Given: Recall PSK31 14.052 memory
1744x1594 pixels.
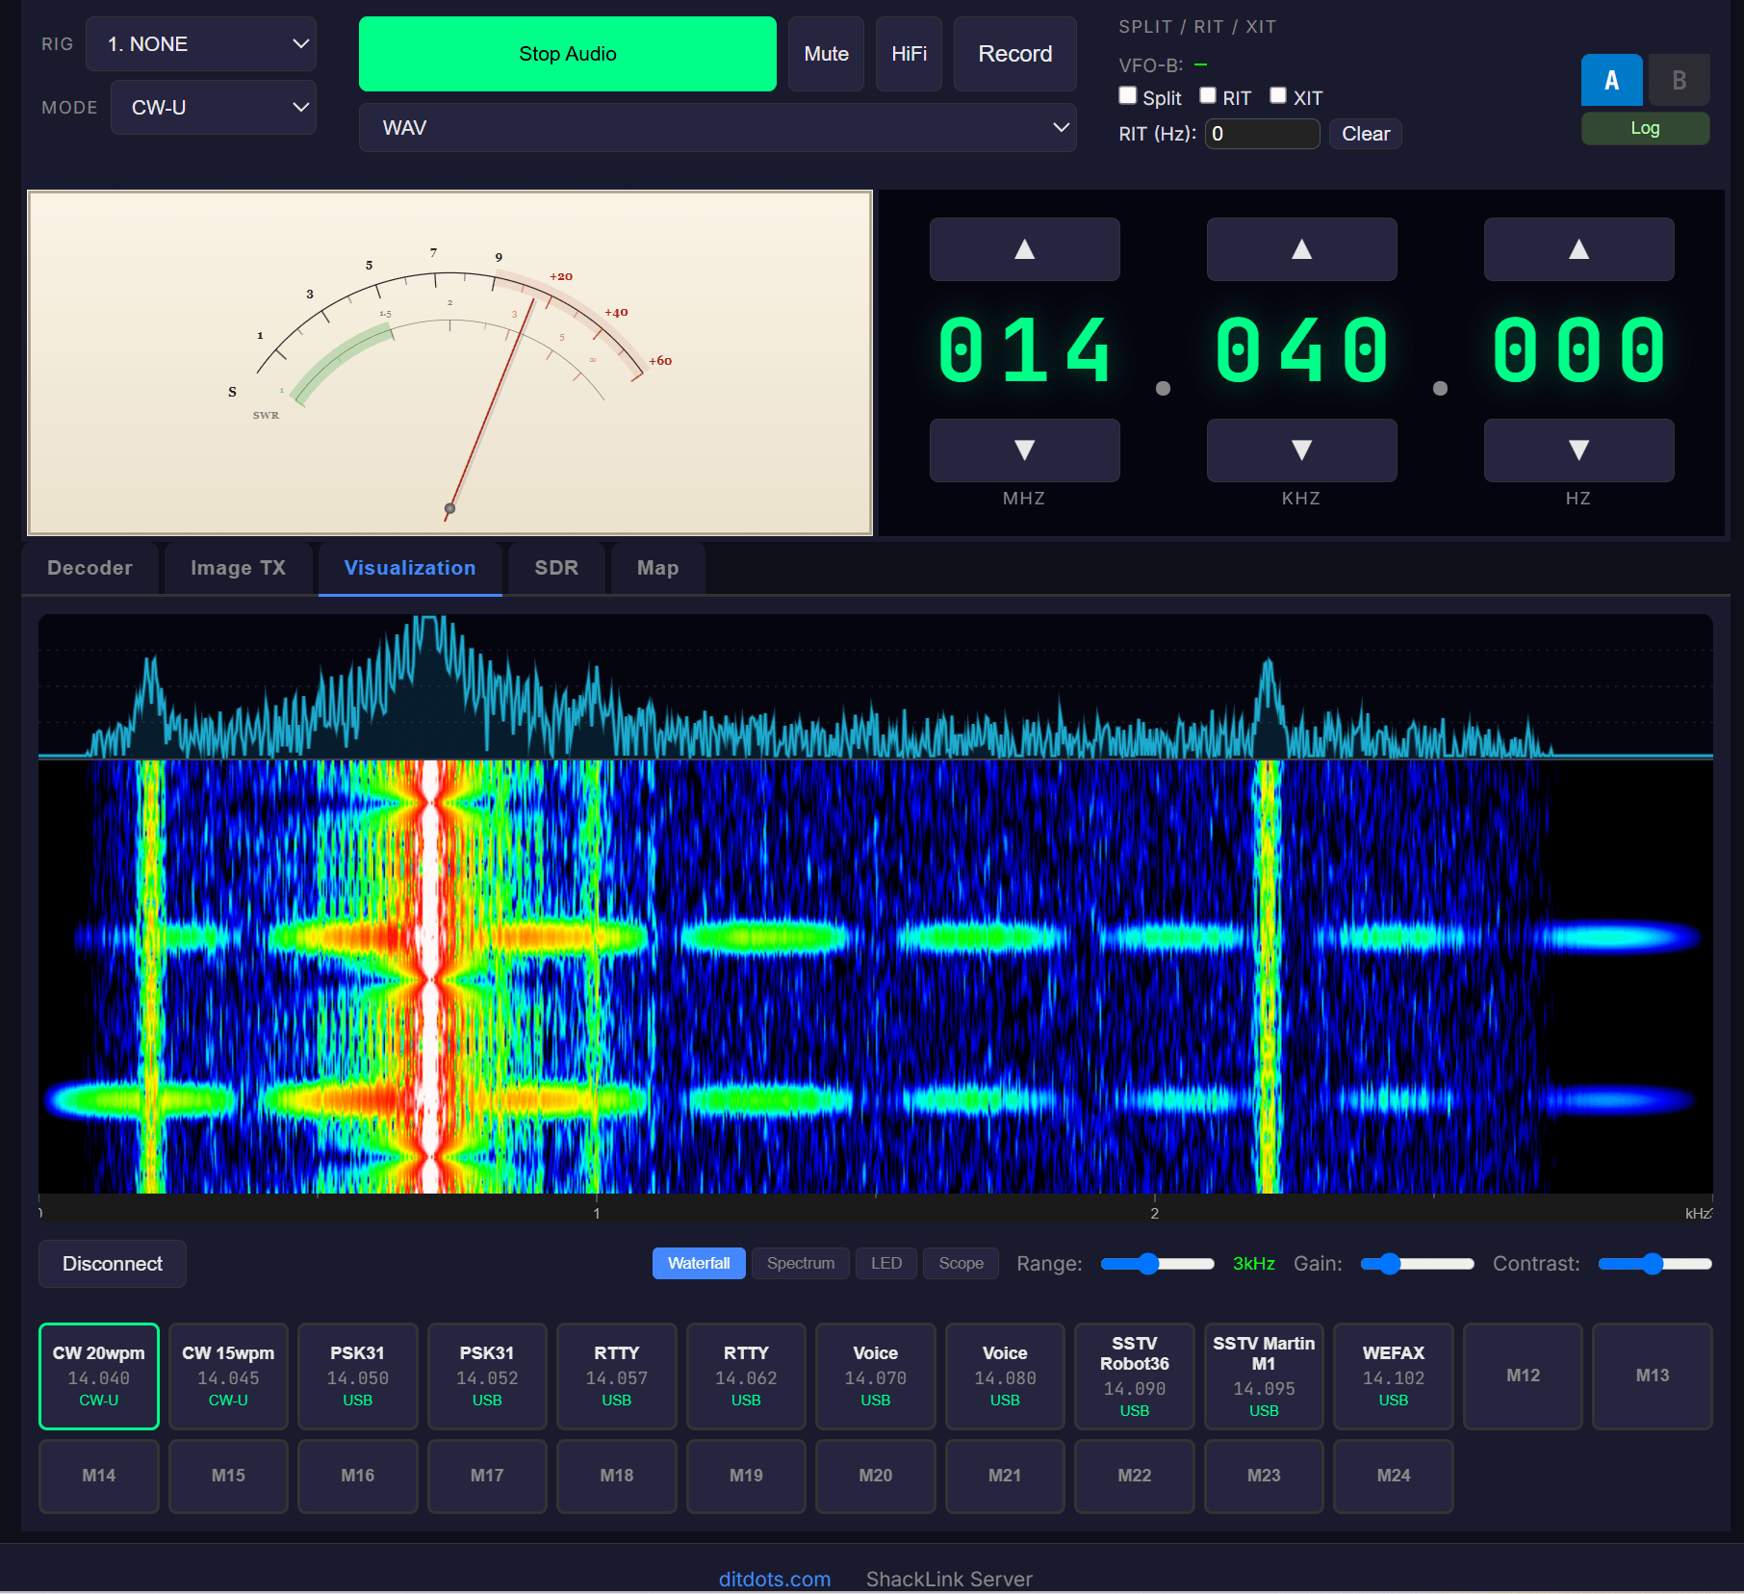Looking at the screenshot, I should pyautogui.click(x=487, y=1375).
